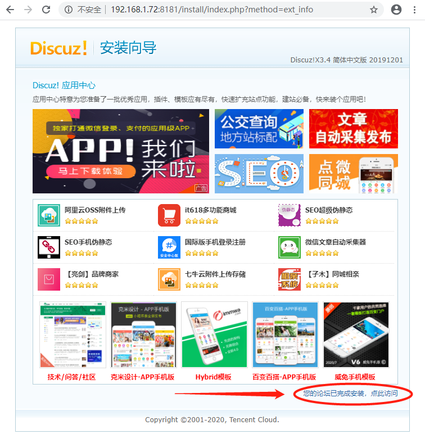Click the 技术/问答/社区 red caption link

coord(71,377)
